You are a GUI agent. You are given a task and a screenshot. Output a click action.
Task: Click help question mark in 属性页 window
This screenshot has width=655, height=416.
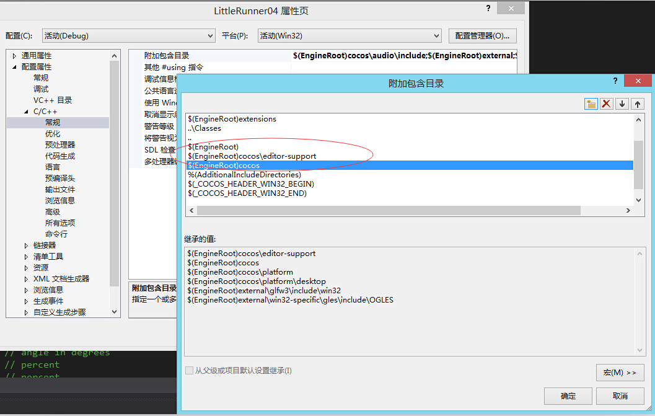[x=488, y=8]
